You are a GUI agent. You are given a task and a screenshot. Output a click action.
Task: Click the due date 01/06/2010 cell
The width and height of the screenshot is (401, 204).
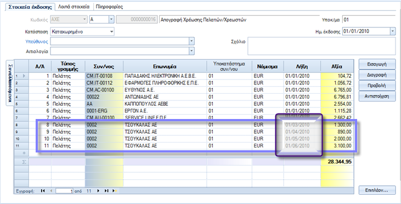302,146
